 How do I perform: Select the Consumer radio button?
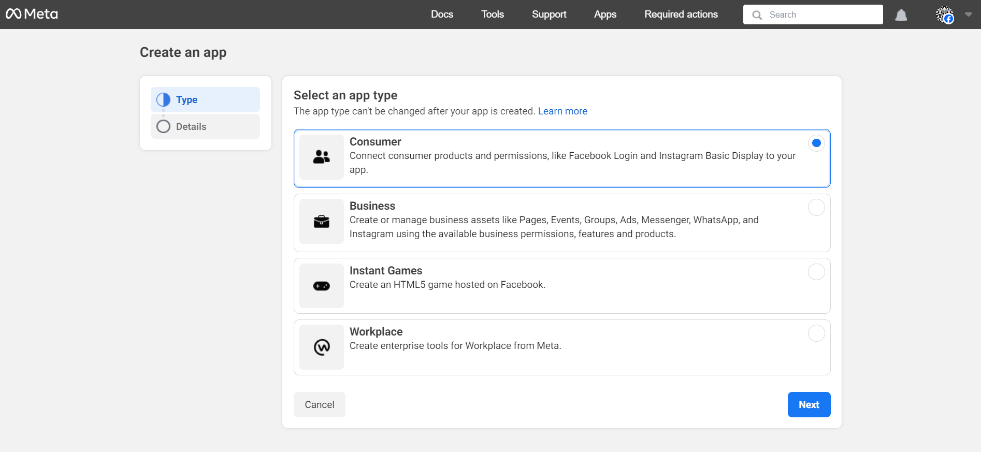(816, 143)
